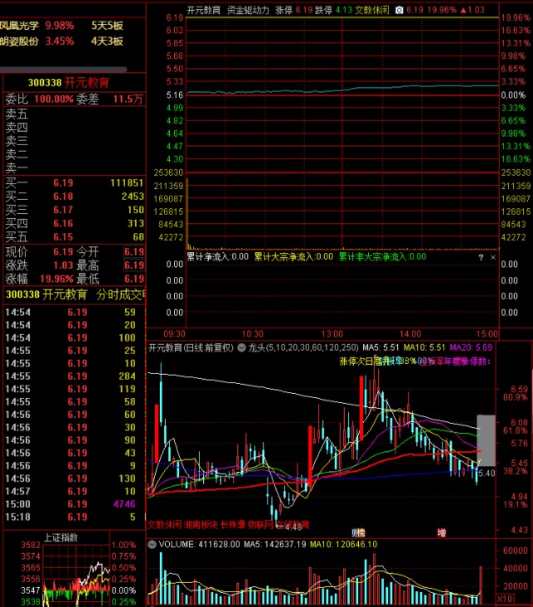The width and height of the screenshot is (533, 607).
Task: Click 涨幅 19.96% value
Action: click(57, 279)
